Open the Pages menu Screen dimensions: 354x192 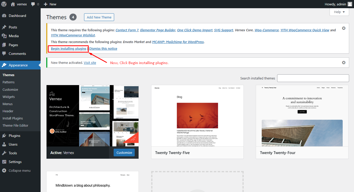click(x=20, y=45)
